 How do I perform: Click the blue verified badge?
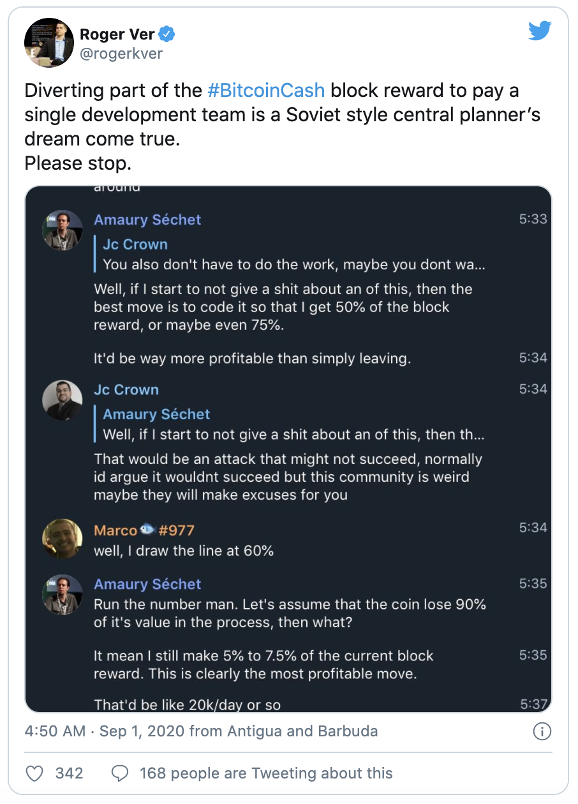(168, 34)
